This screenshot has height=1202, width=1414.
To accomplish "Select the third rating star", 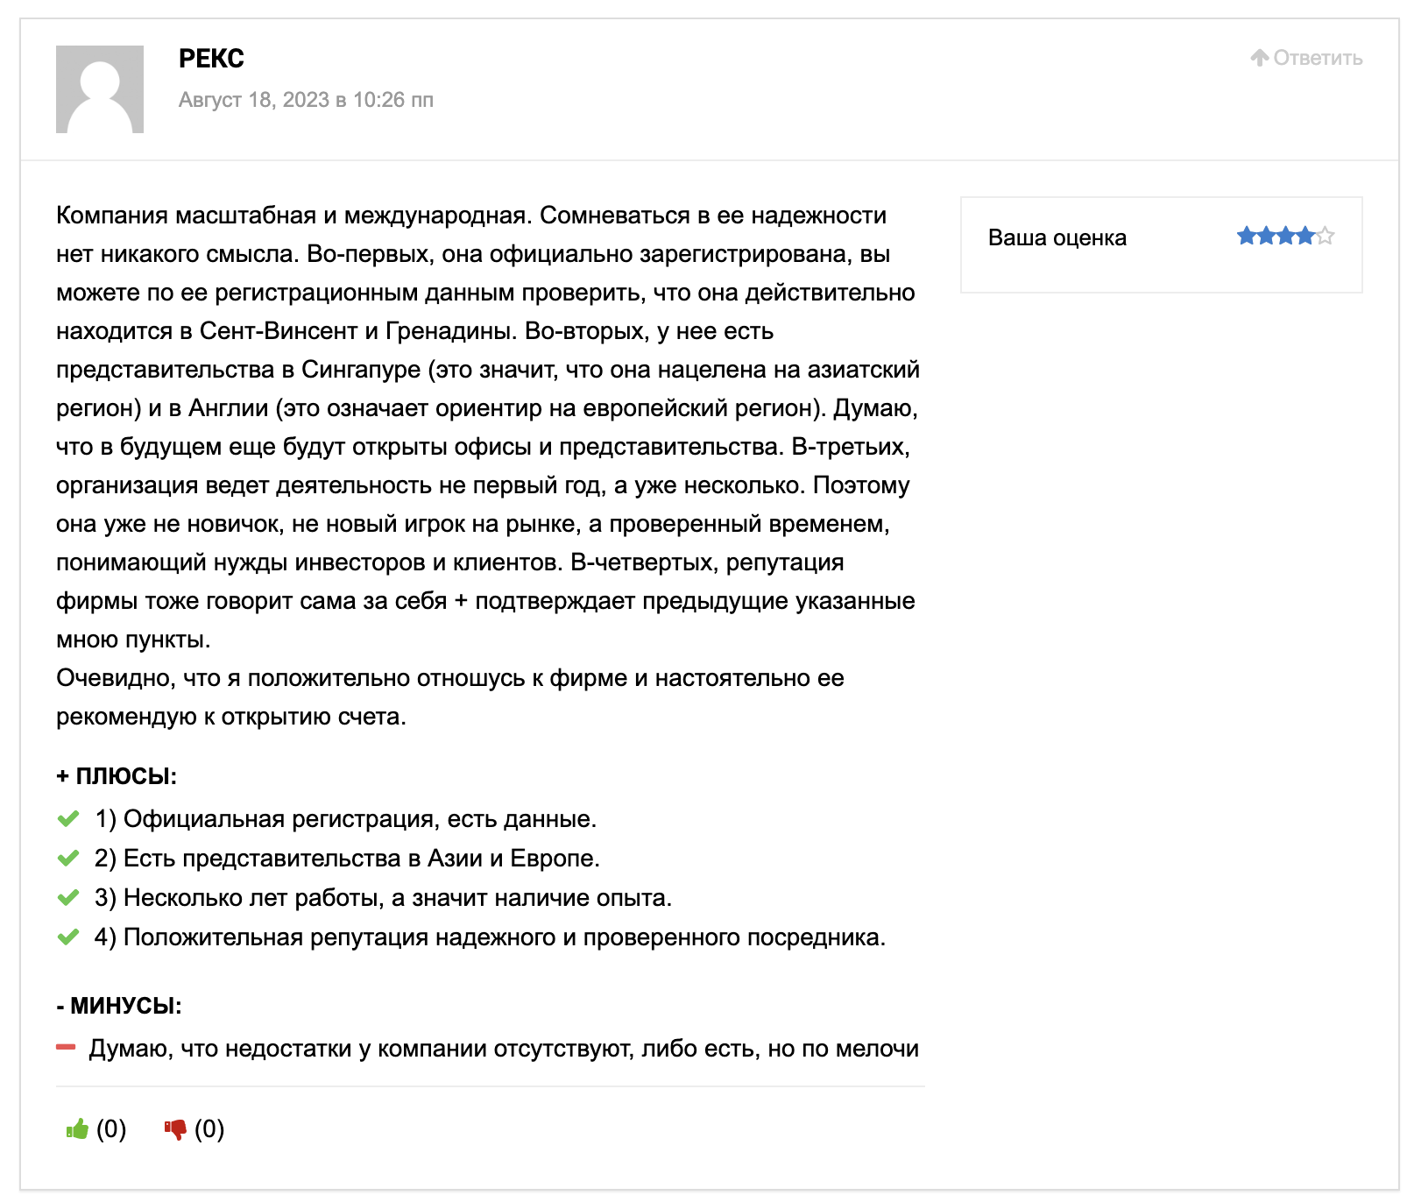I will [x=1285, y=236].
